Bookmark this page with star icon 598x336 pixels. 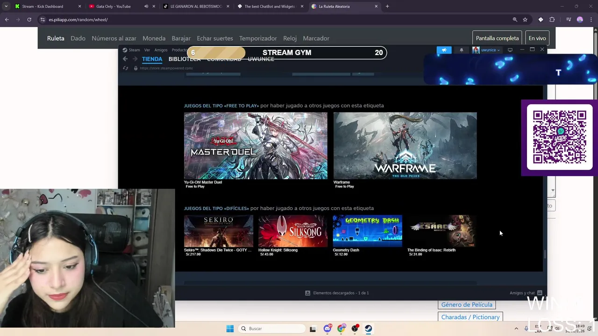click(x=525, y=20)
